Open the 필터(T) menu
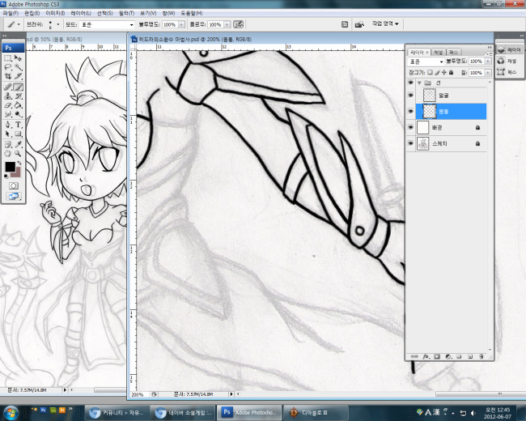Screen dimensions: 526x421 (125, 14)
